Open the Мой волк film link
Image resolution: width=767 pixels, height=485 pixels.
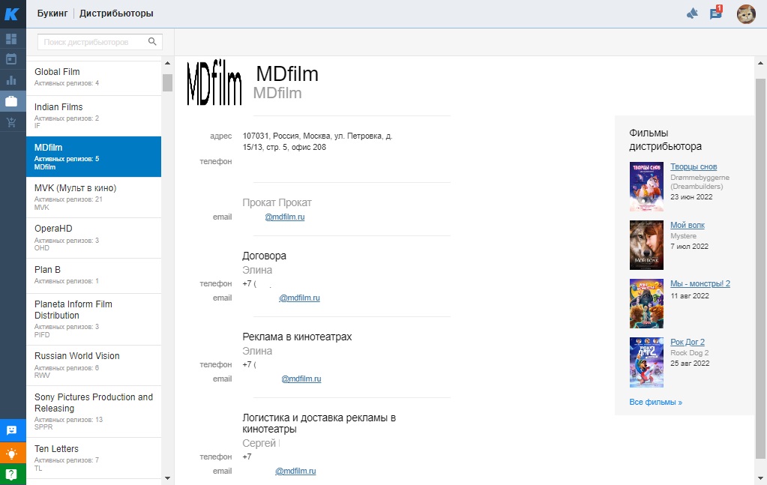(x=688, y=225)
